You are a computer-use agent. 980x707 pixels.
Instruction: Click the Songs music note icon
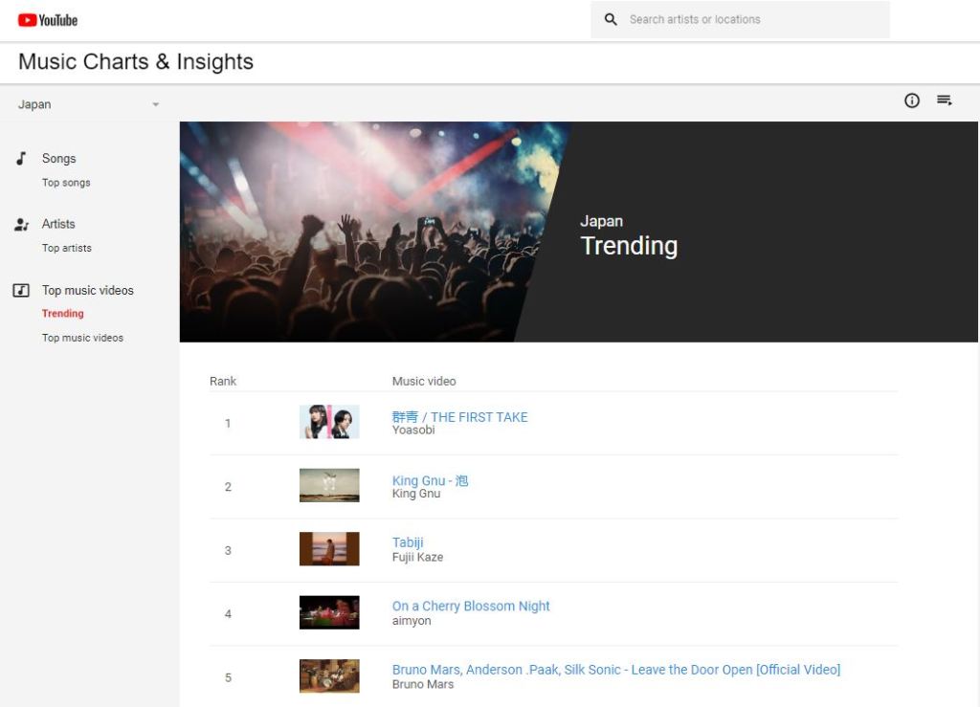[x=21, y=159]
